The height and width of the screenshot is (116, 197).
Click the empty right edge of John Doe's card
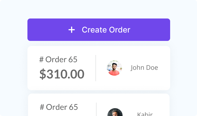[x=165, y=68]
